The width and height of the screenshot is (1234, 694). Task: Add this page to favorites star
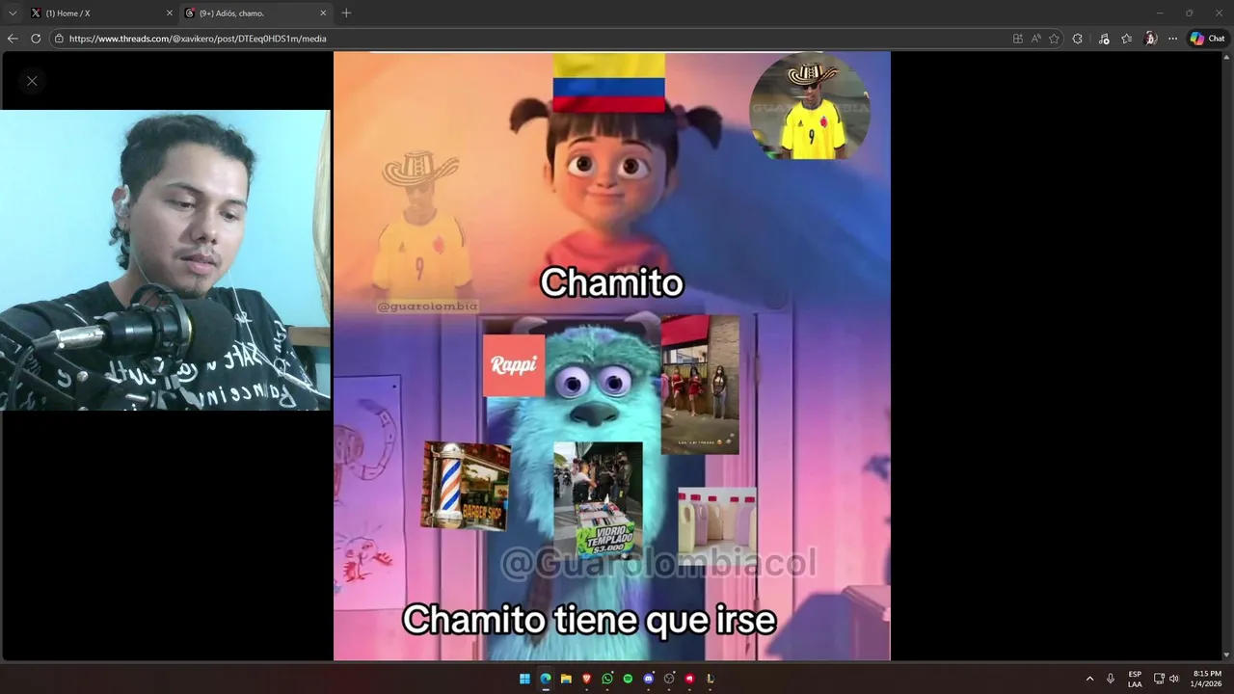[1054, 39]
